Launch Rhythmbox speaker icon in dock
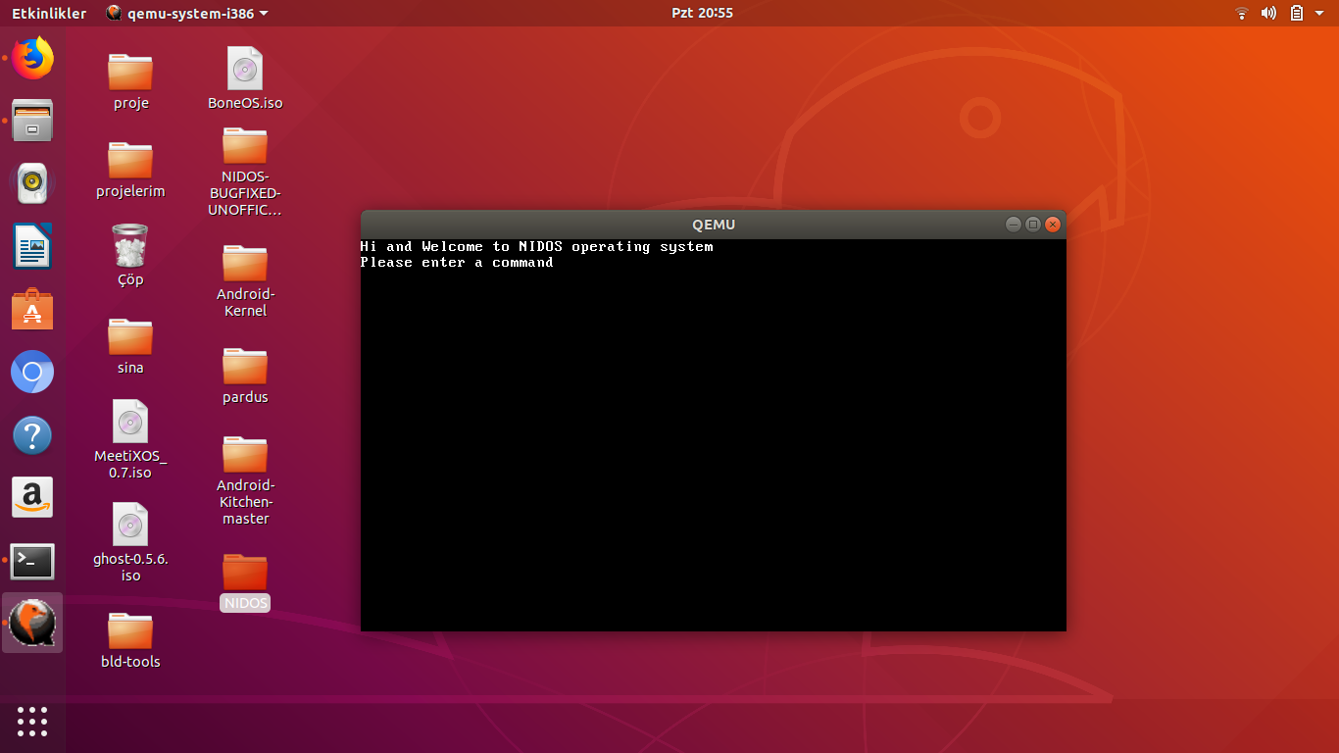Screen dimensions: 1339x753 (x=32, y=183)
